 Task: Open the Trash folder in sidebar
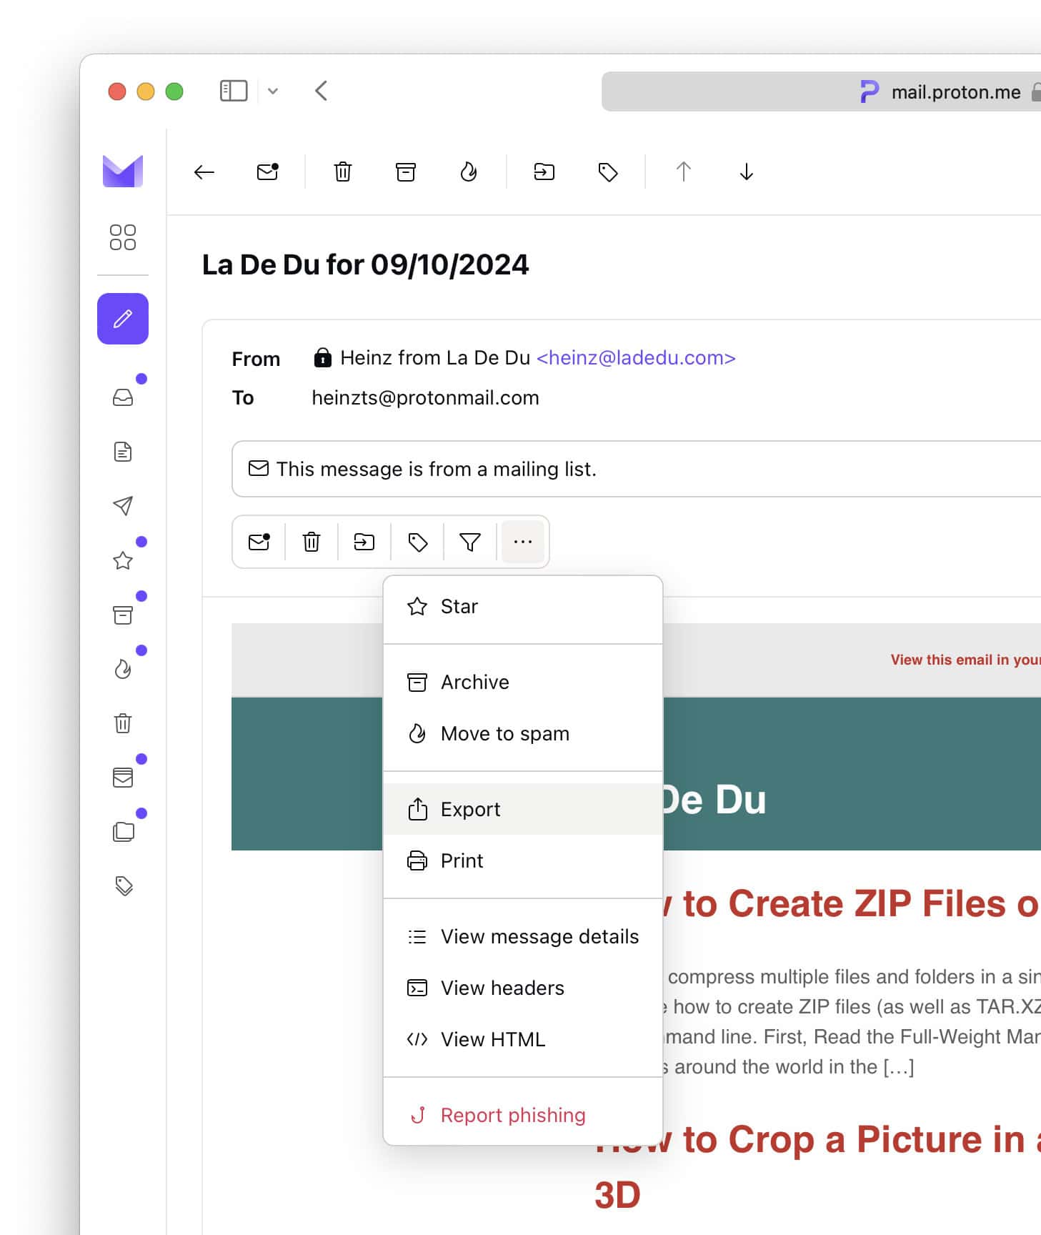click(x=123, y=723)
